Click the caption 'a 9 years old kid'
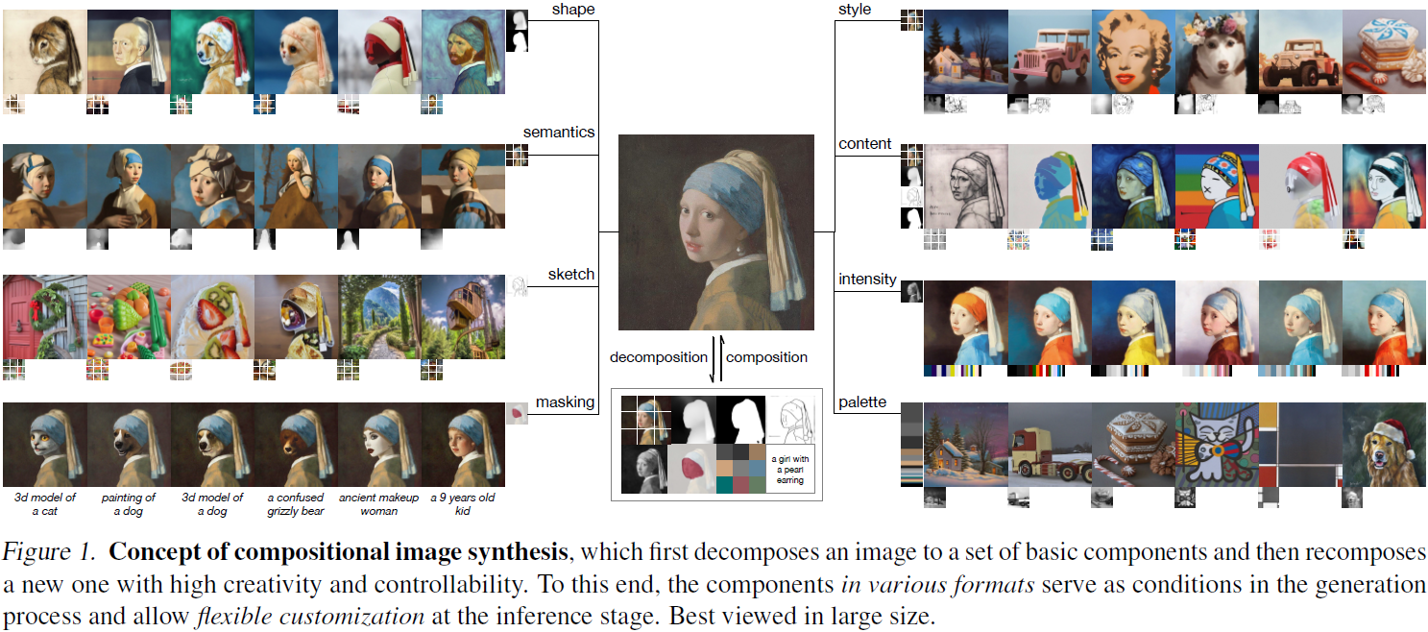1428x632 pixels. pyautogui.click(x=463, y=503)
